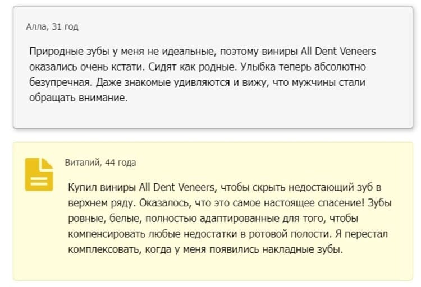Image resolution: width=421 pixels, height=287 pixels.
Task: Click the folded corner of the document icon
Action: tap(47, 163)
